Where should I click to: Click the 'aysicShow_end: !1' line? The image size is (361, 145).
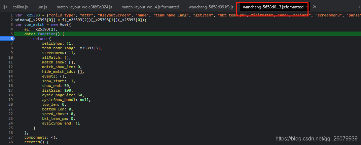(x=61, y=124)
